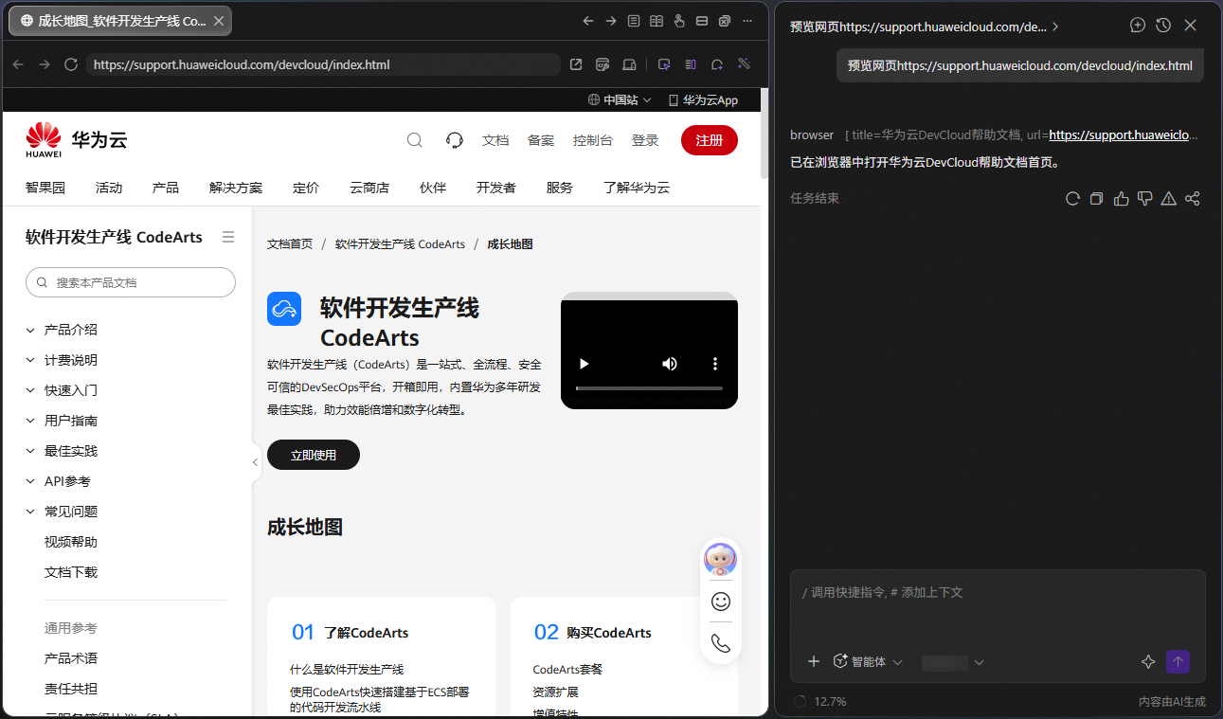Expand 快速入门 in sidebar
Viewport: 1223px width, 719px height.
tap(29, 390)
